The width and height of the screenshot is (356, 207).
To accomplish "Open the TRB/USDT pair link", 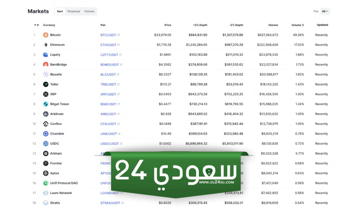I will point(108,84).
